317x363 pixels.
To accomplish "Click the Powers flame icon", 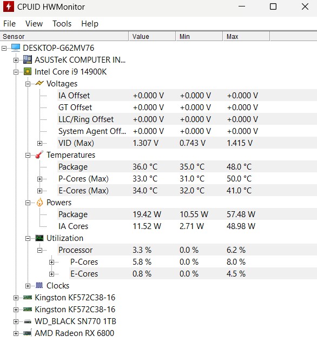I will click(x=39, y=202).
